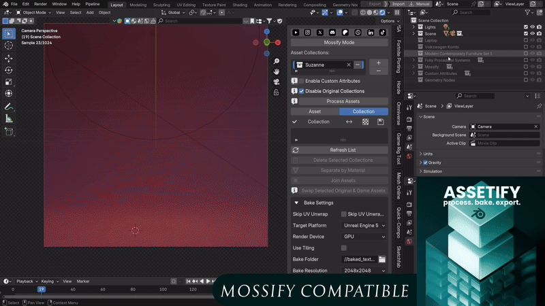This screenshot has height=306, width=545.
Task: Open Global transform orientation dropdown
Action: pos(174,12)
